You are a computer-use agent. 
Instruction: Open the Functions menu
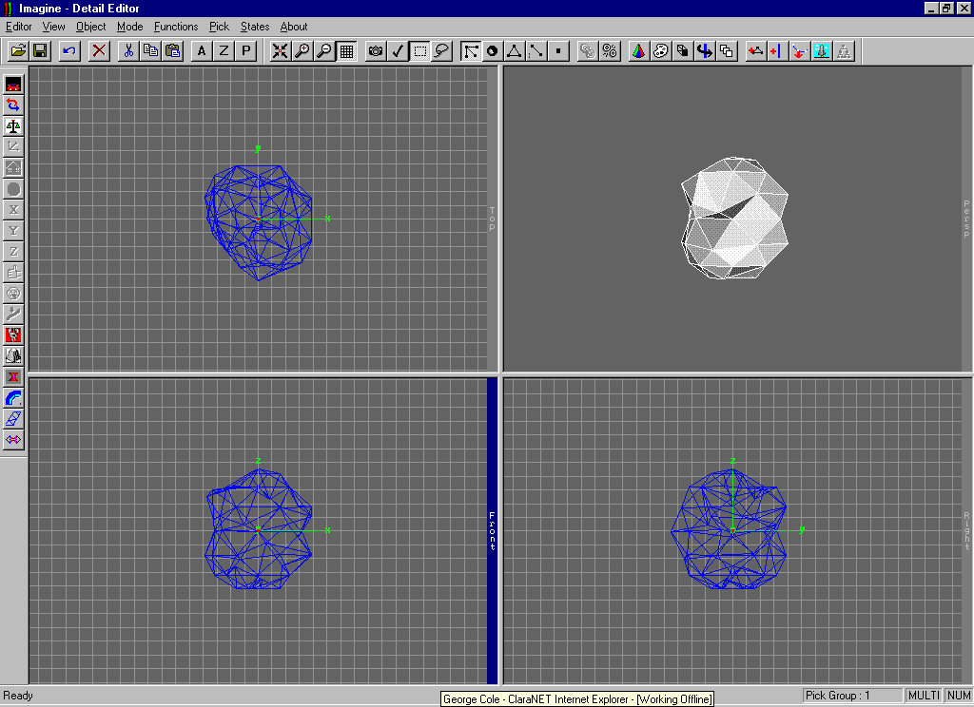(176, 27)
